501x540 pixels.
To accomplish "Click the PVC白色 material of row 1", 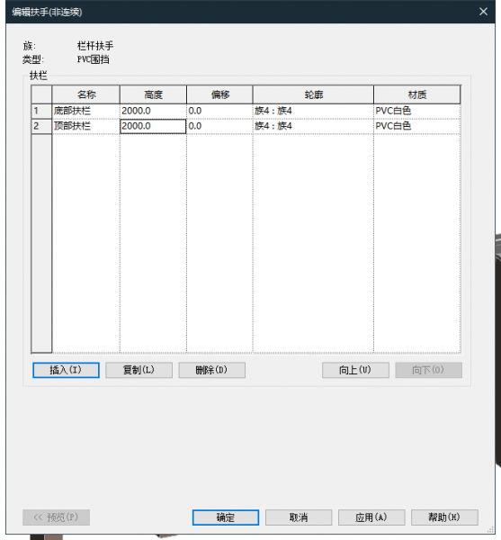I will click(417, 111).
